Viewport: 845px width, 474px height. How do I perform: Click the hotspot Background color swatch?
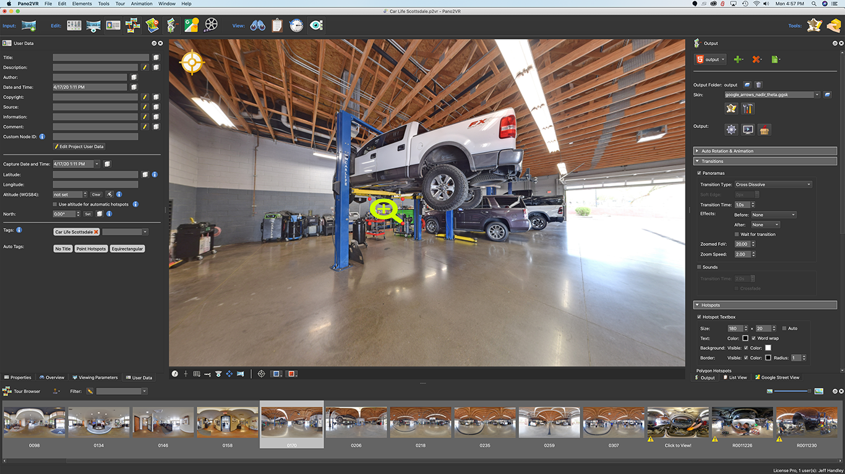click(x=768, y=348)
